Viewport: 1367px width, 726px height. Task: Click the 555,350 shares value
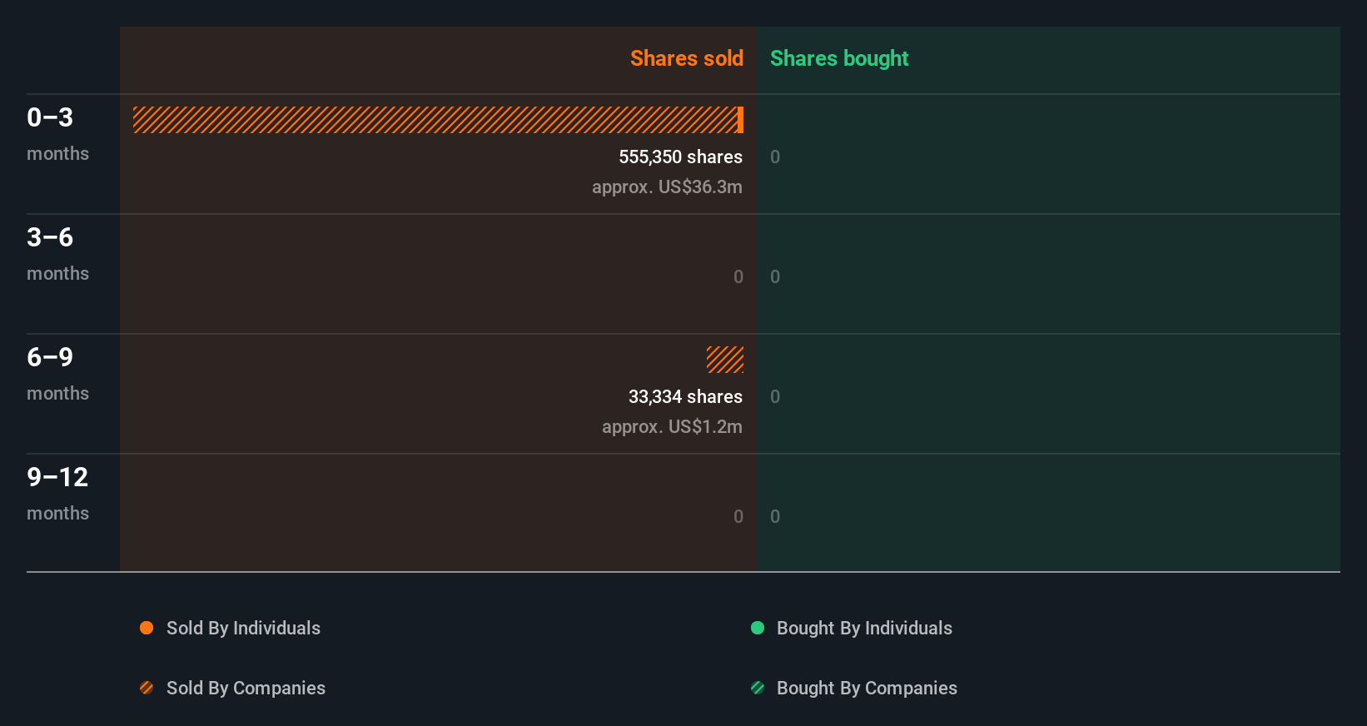coord(680,157)
